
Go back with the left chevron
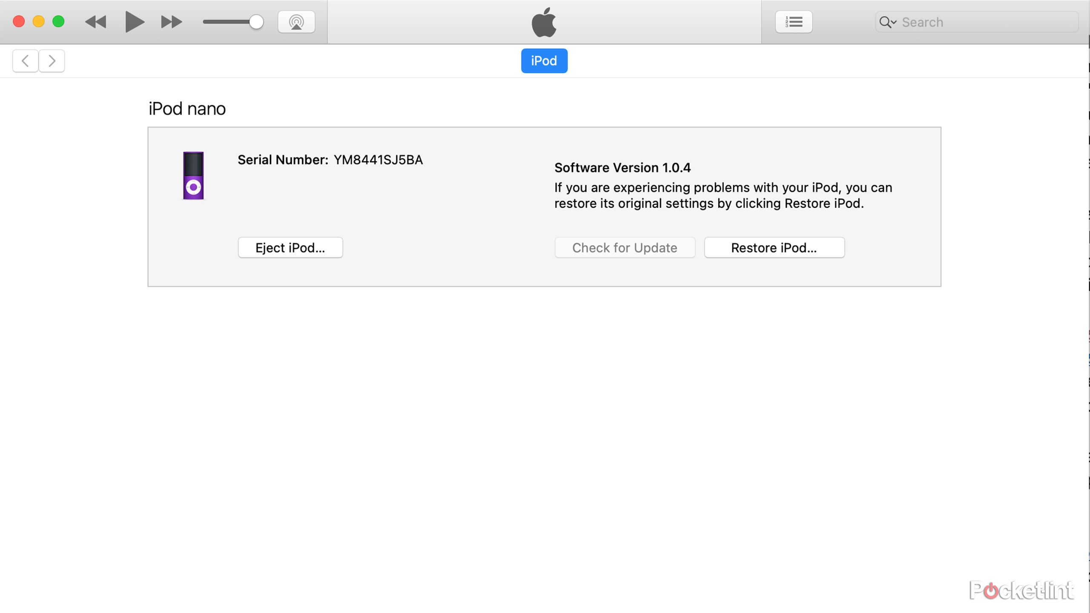26,61
